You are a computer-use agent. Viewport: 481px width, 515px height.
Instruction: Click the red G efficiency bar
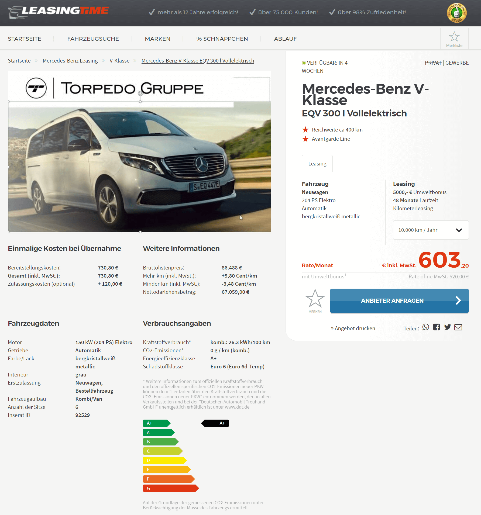click(x=171, y=488)
